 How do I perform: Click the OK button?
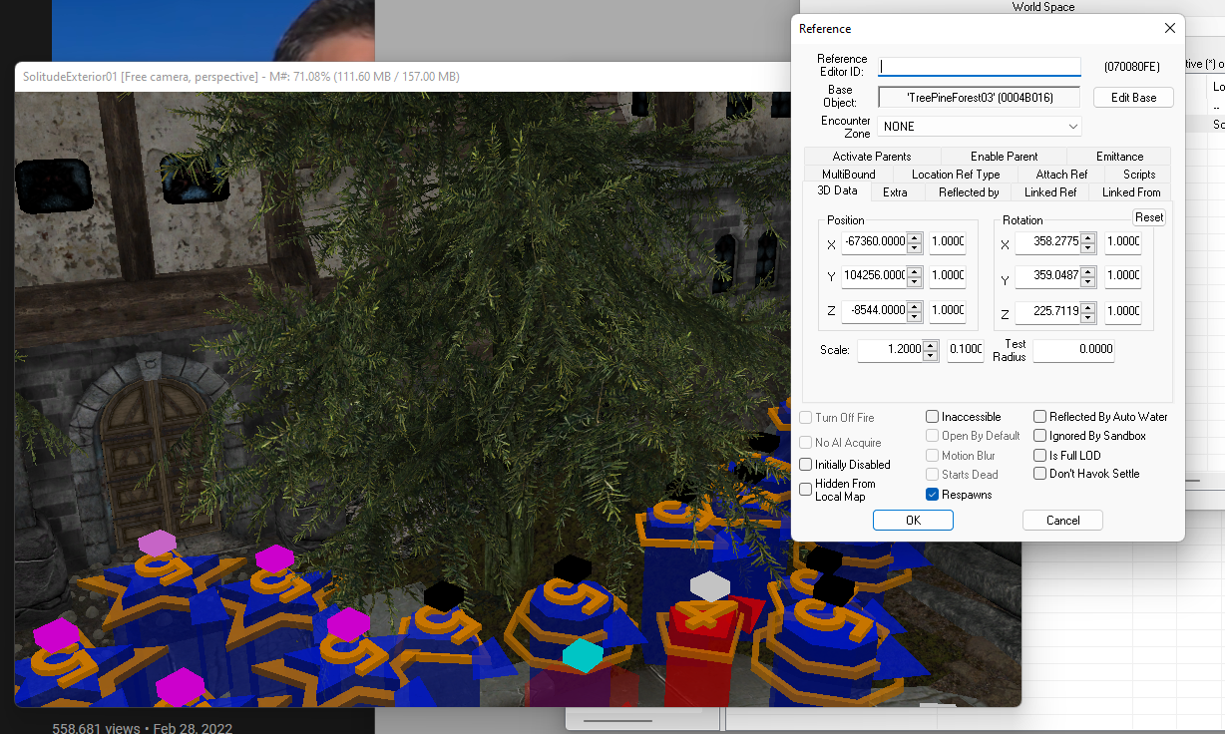click(913, 521)
